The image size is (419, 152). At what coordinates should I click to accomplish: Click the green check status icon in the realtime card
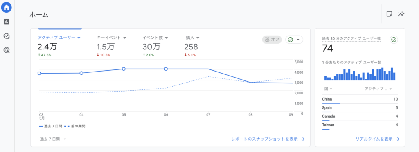coord(393,40)
